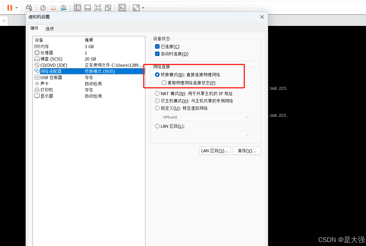Switch to the 硬件 tab
Viewport: 366px width, 246px height.
tap(34, 28)
